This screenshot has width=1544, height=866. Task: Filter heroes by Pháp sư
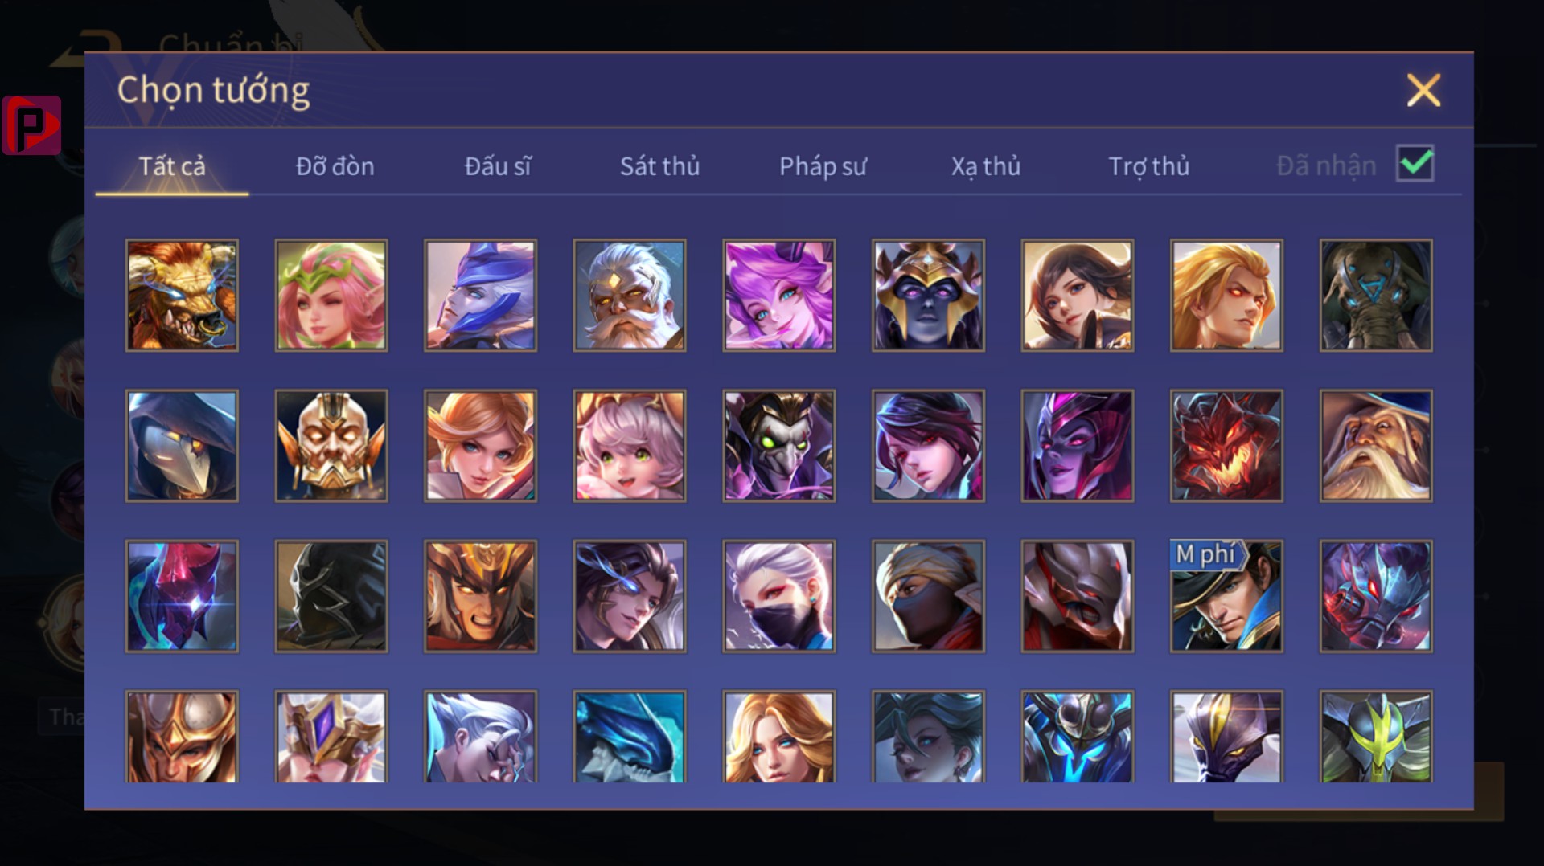(x=823, y=166)
